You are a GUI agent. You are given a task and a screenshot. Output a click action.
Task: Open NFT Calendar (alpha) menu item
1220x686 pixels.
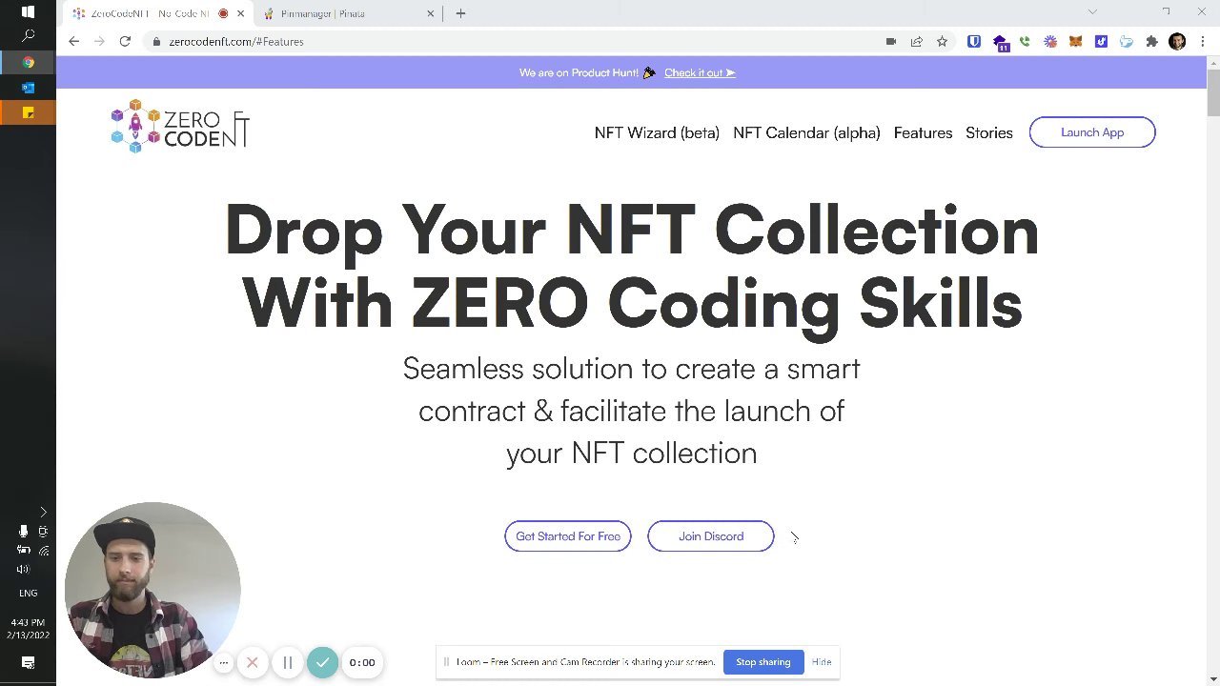[x=806, y=132]
